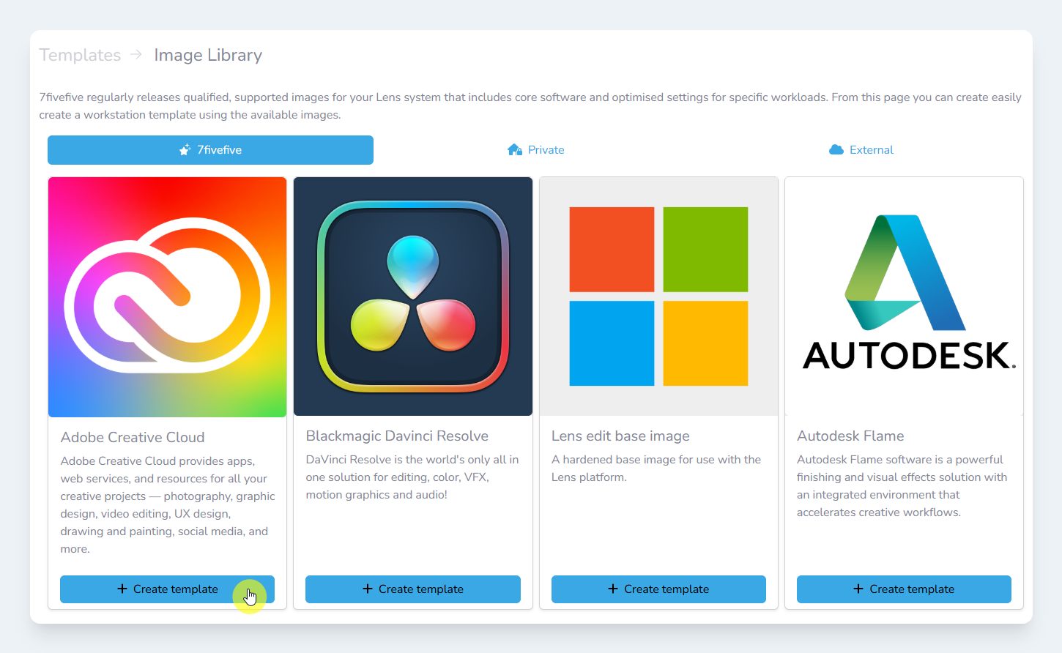Create template for Adobe Creative Cloud
Screen dimensions: 1062x653
(167, 589)
